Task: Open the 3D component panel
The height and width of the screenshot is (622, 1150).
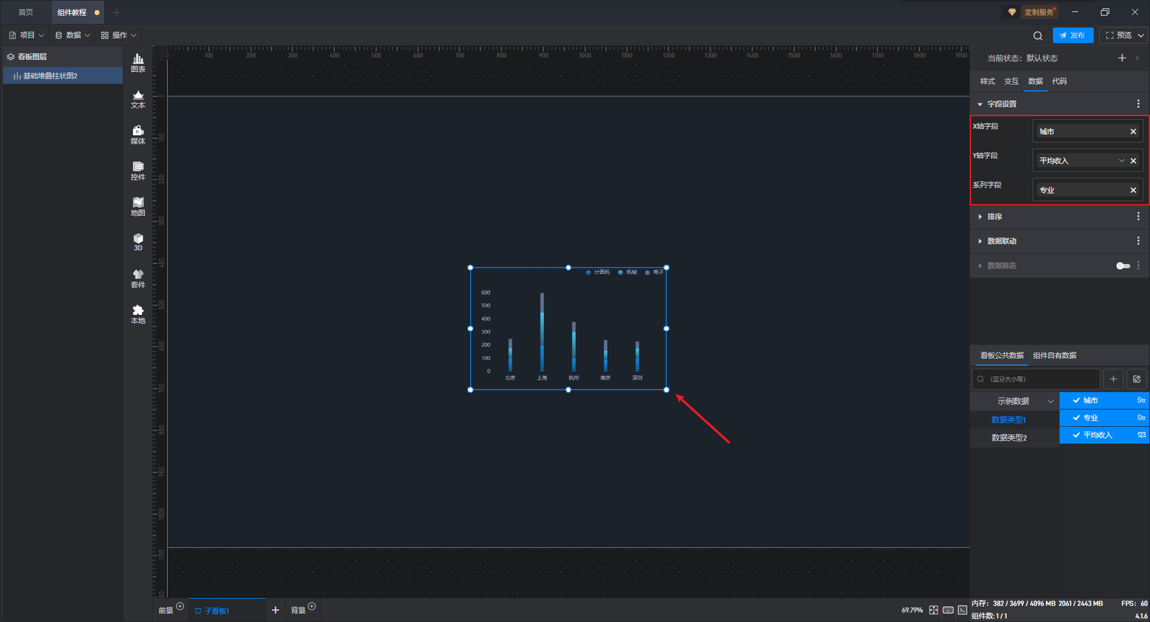Action: pos(138,242)
